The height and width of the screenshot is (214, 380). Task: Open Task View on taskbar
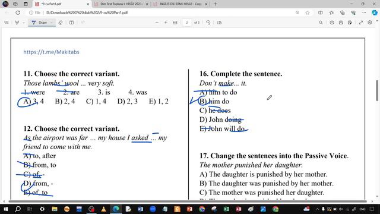pyautogui.click(x=30, y=209)
